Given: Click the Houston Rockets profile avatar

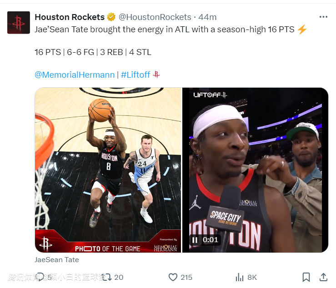Looking at the screenshot, I should [19, 22].
